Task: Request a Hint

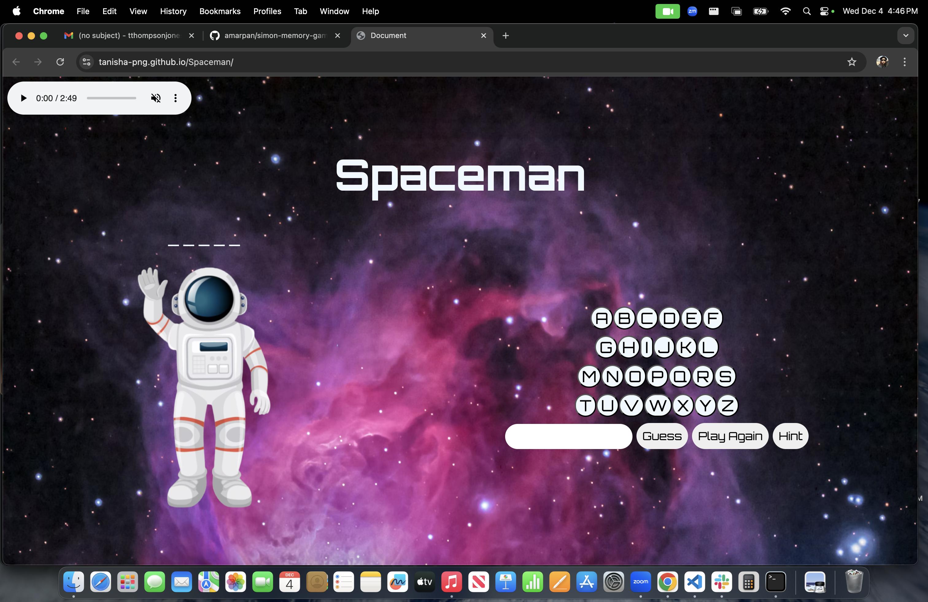Action: pos(790,436)
